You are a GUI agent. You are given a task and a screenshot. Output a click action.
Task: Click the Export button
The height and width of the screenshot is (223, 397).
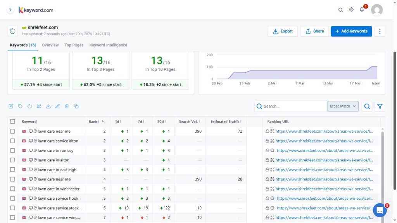pos(283,31)
